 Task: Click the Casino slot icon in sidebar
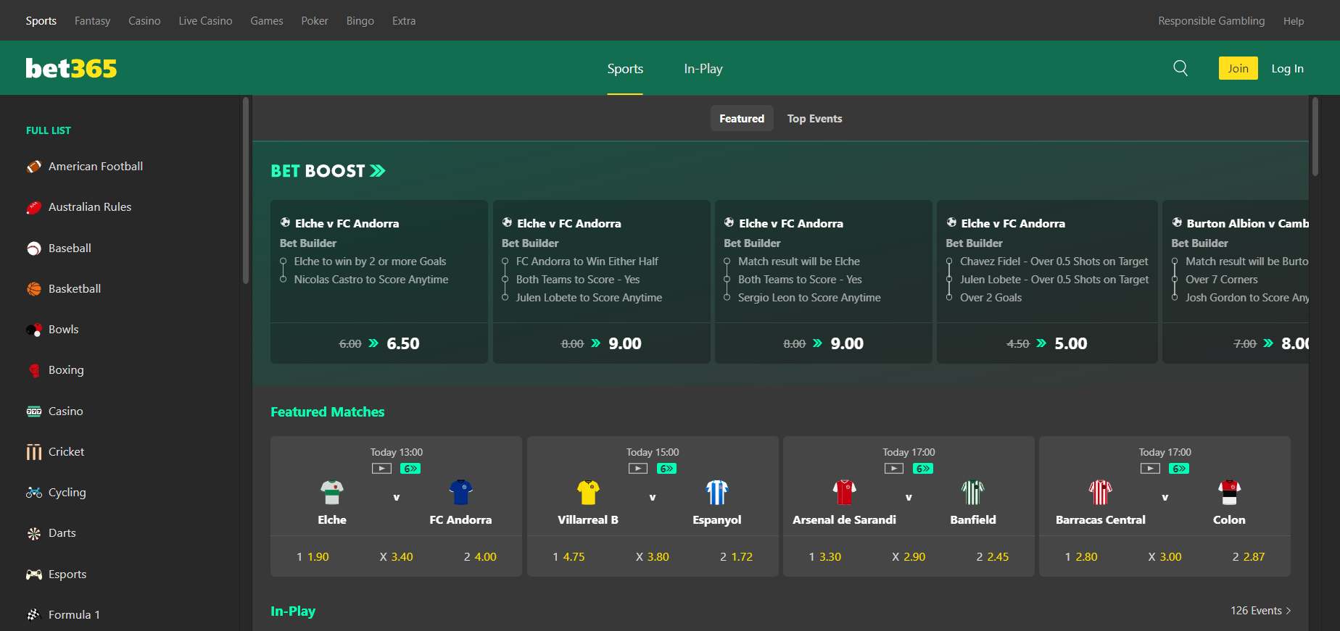(x=34, y=411)
